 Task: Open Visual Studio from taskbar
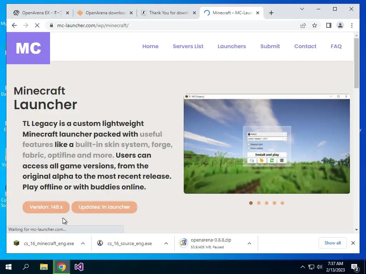79,267
